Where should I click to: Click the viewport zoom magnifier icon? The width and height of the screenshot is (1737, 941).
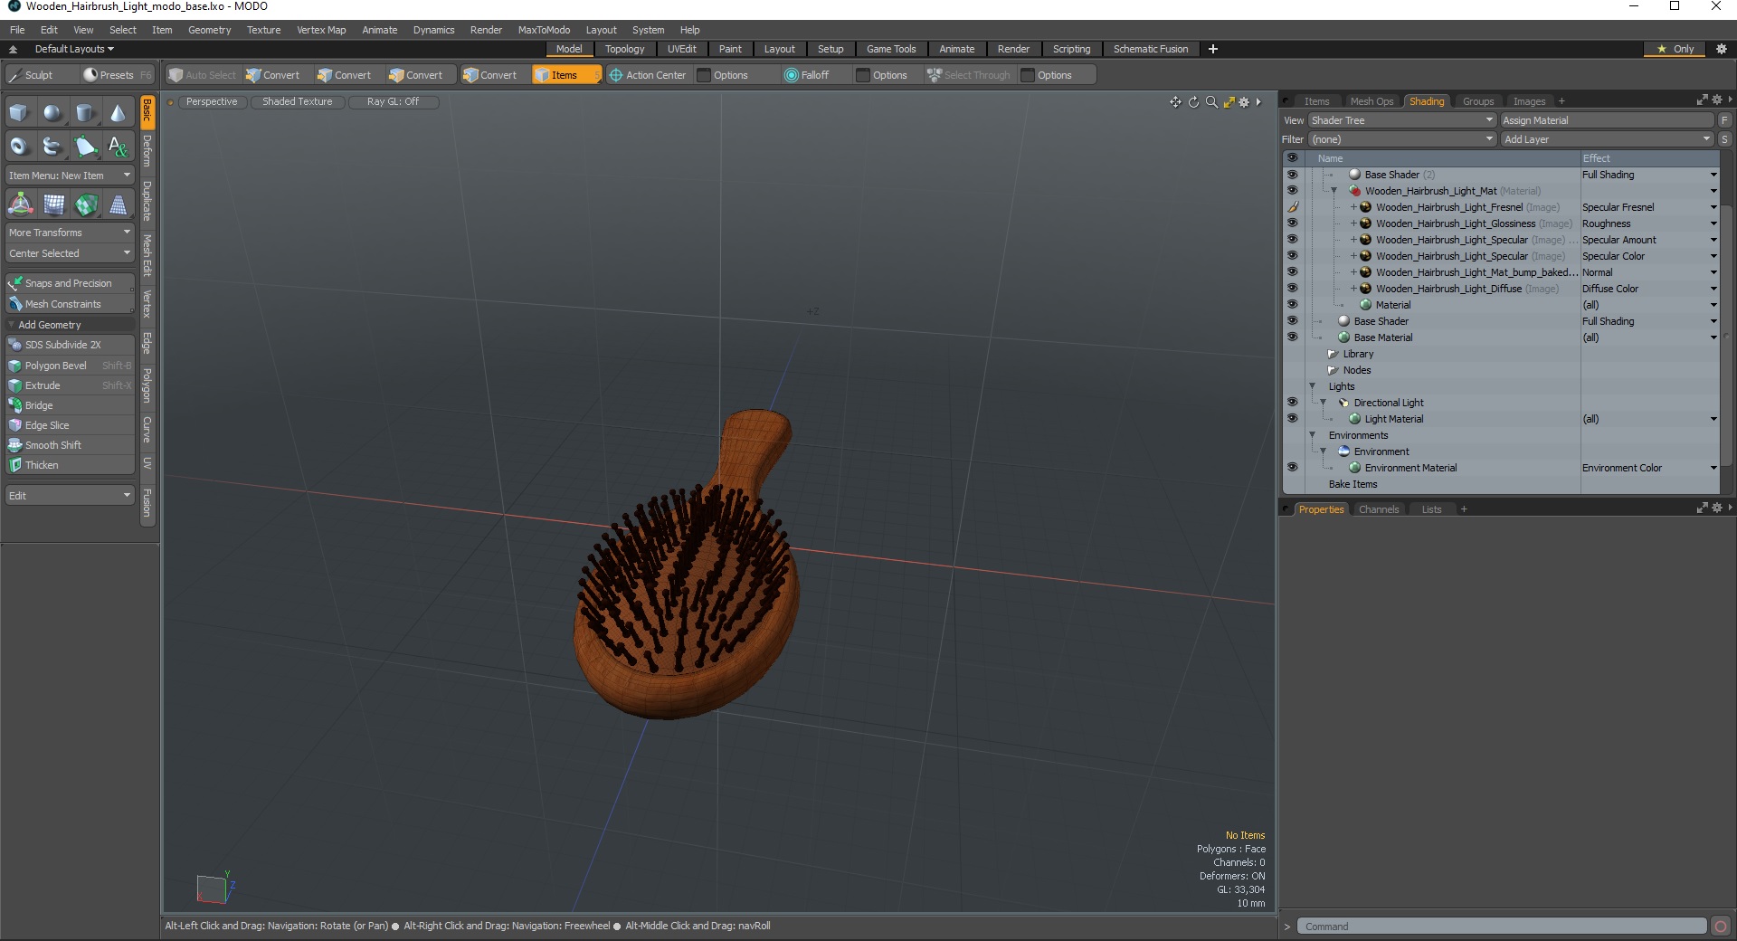coord(1211,102)
